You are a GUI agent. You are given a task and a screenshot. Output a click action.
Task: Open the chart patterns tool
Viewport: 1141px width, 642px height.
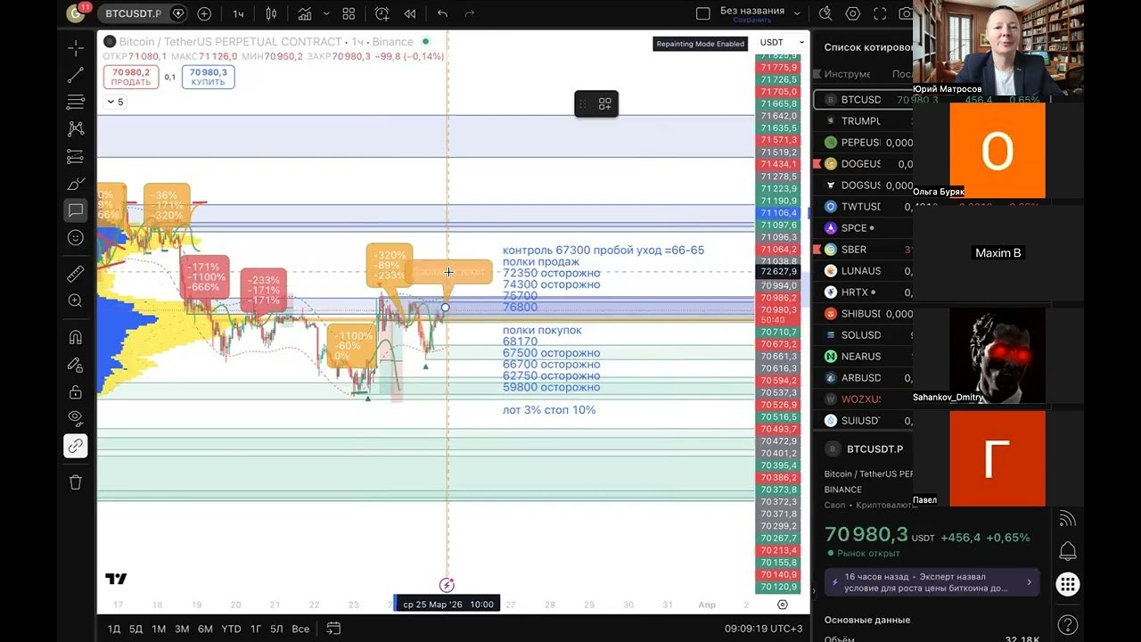[x=76, y=129]
